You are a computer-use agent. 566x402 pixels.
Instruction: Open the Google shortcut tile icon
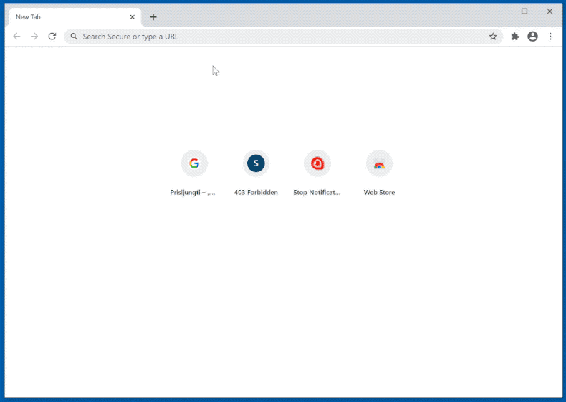pos(194,163)
